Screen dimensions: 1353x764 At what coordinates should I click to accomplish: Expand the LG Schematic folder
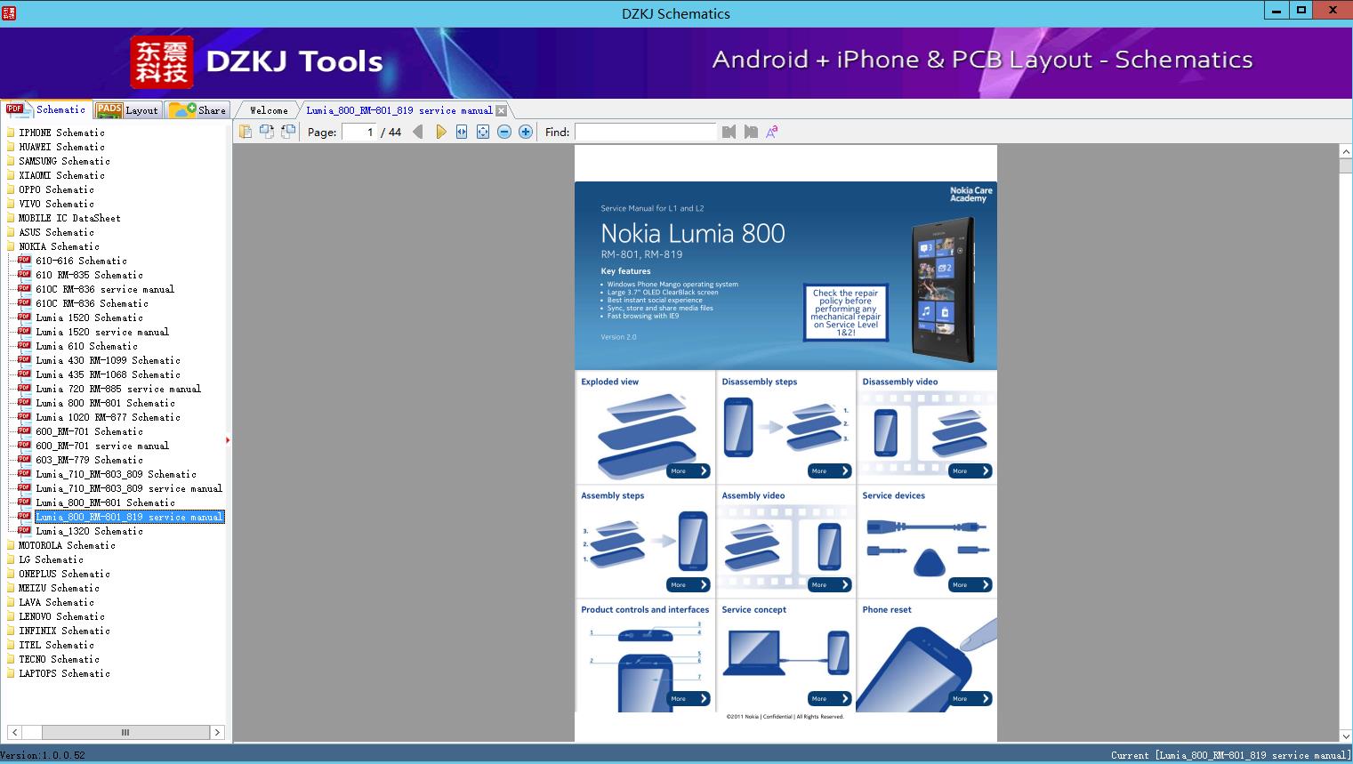coord(51,559)
